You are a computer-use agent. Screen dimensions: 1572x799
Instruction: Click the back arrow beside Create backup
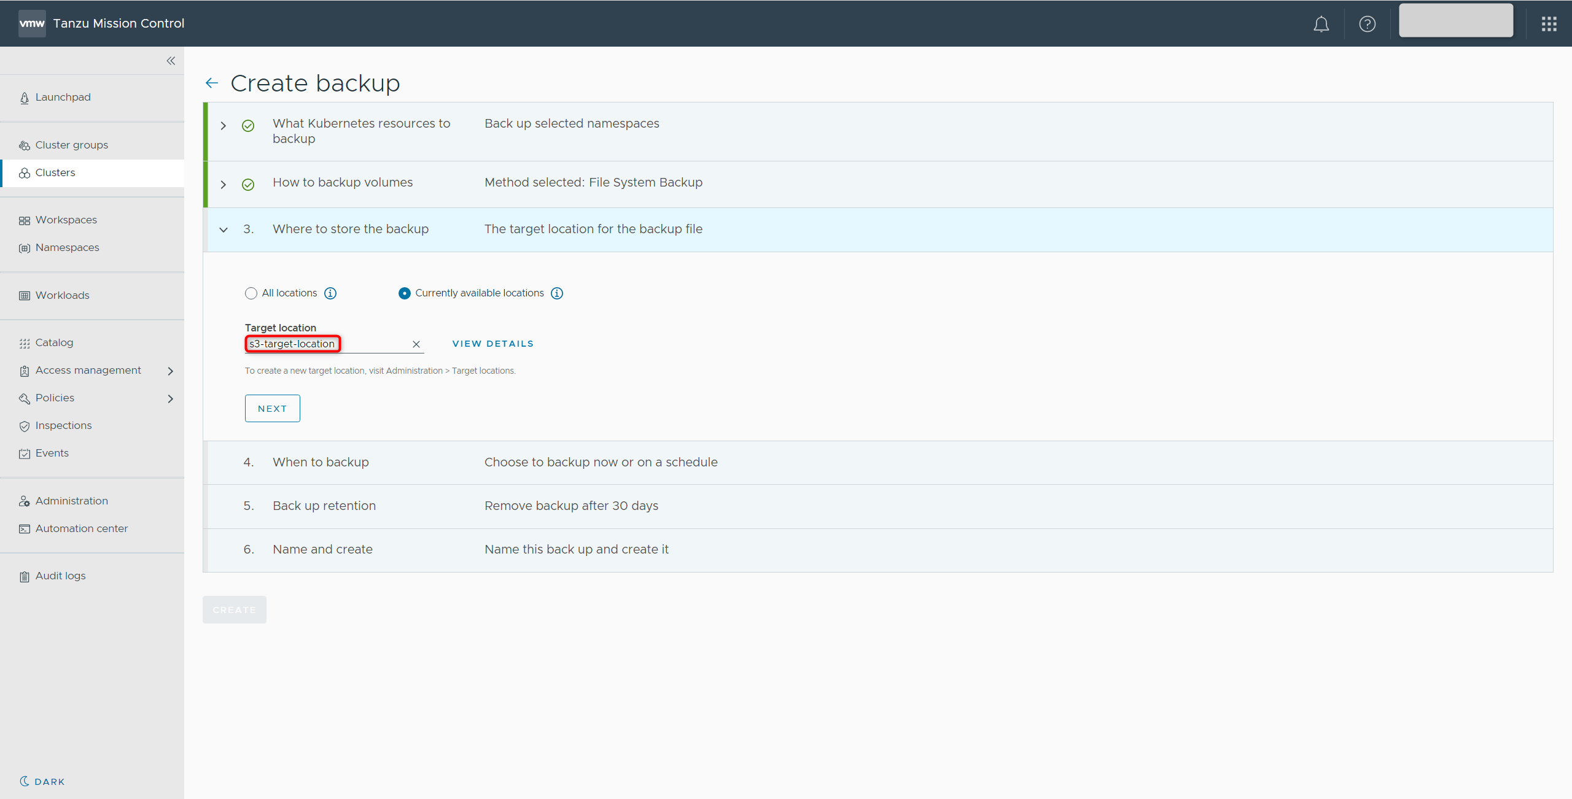coord(212,83)
